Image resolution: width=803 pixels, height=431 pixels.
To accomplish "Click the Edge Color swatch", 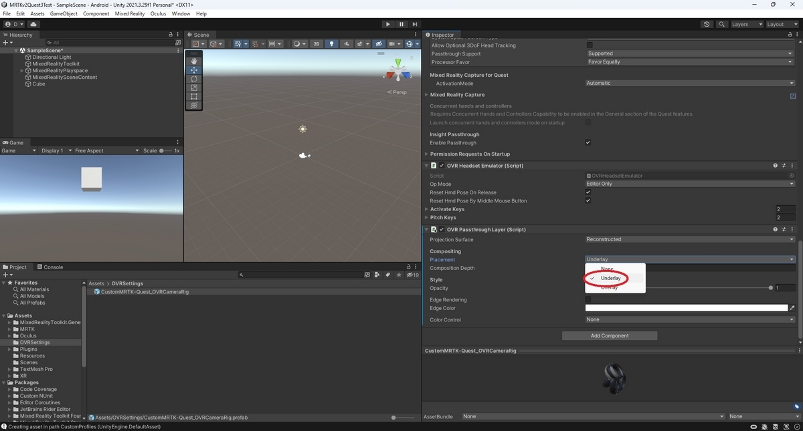I will pos(686,308).
